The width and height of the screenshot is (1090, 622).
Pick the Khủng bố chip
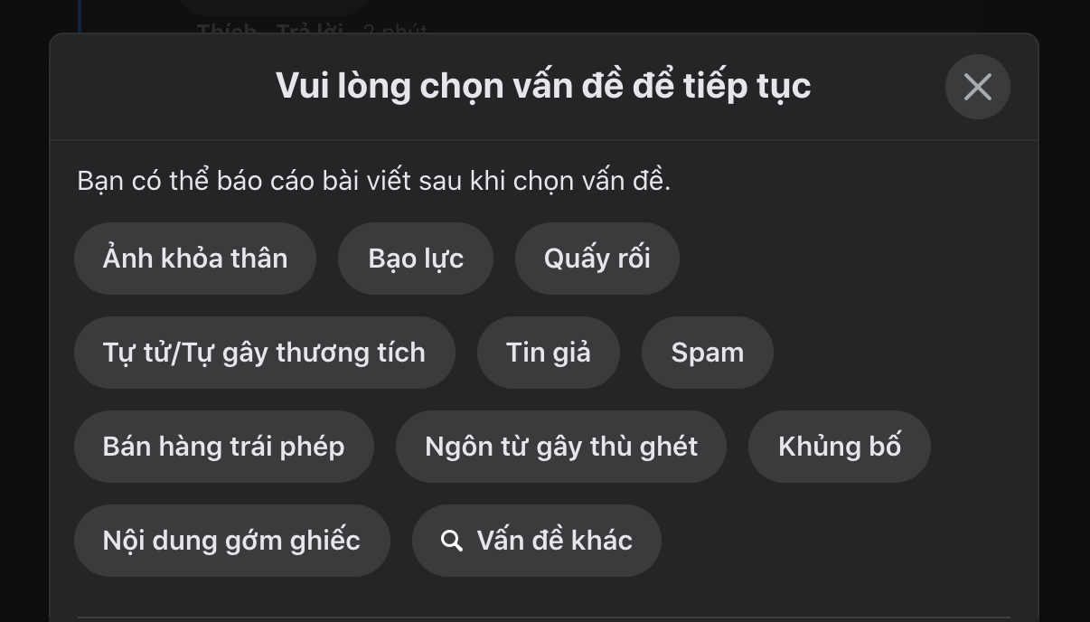point(839,447)
